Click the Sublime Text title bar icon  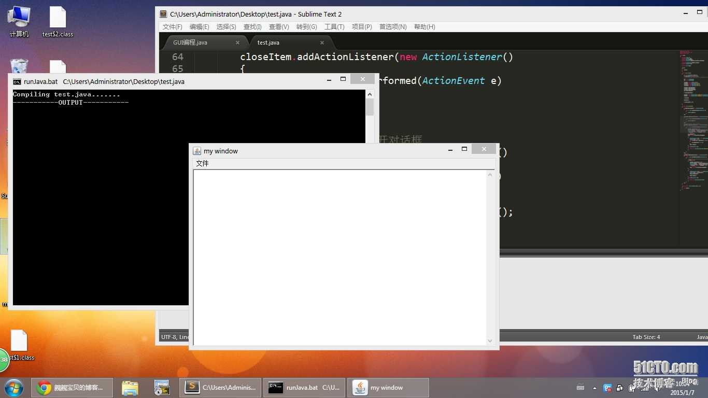(164, 14)
